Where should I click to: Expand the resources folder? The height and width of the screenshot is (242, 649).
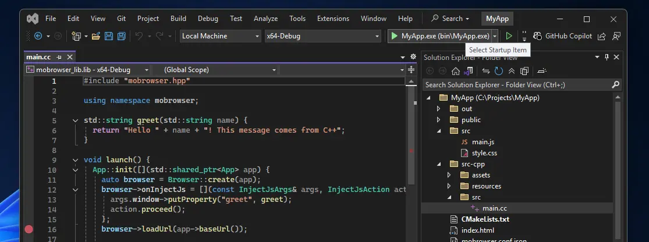point(449,186)
